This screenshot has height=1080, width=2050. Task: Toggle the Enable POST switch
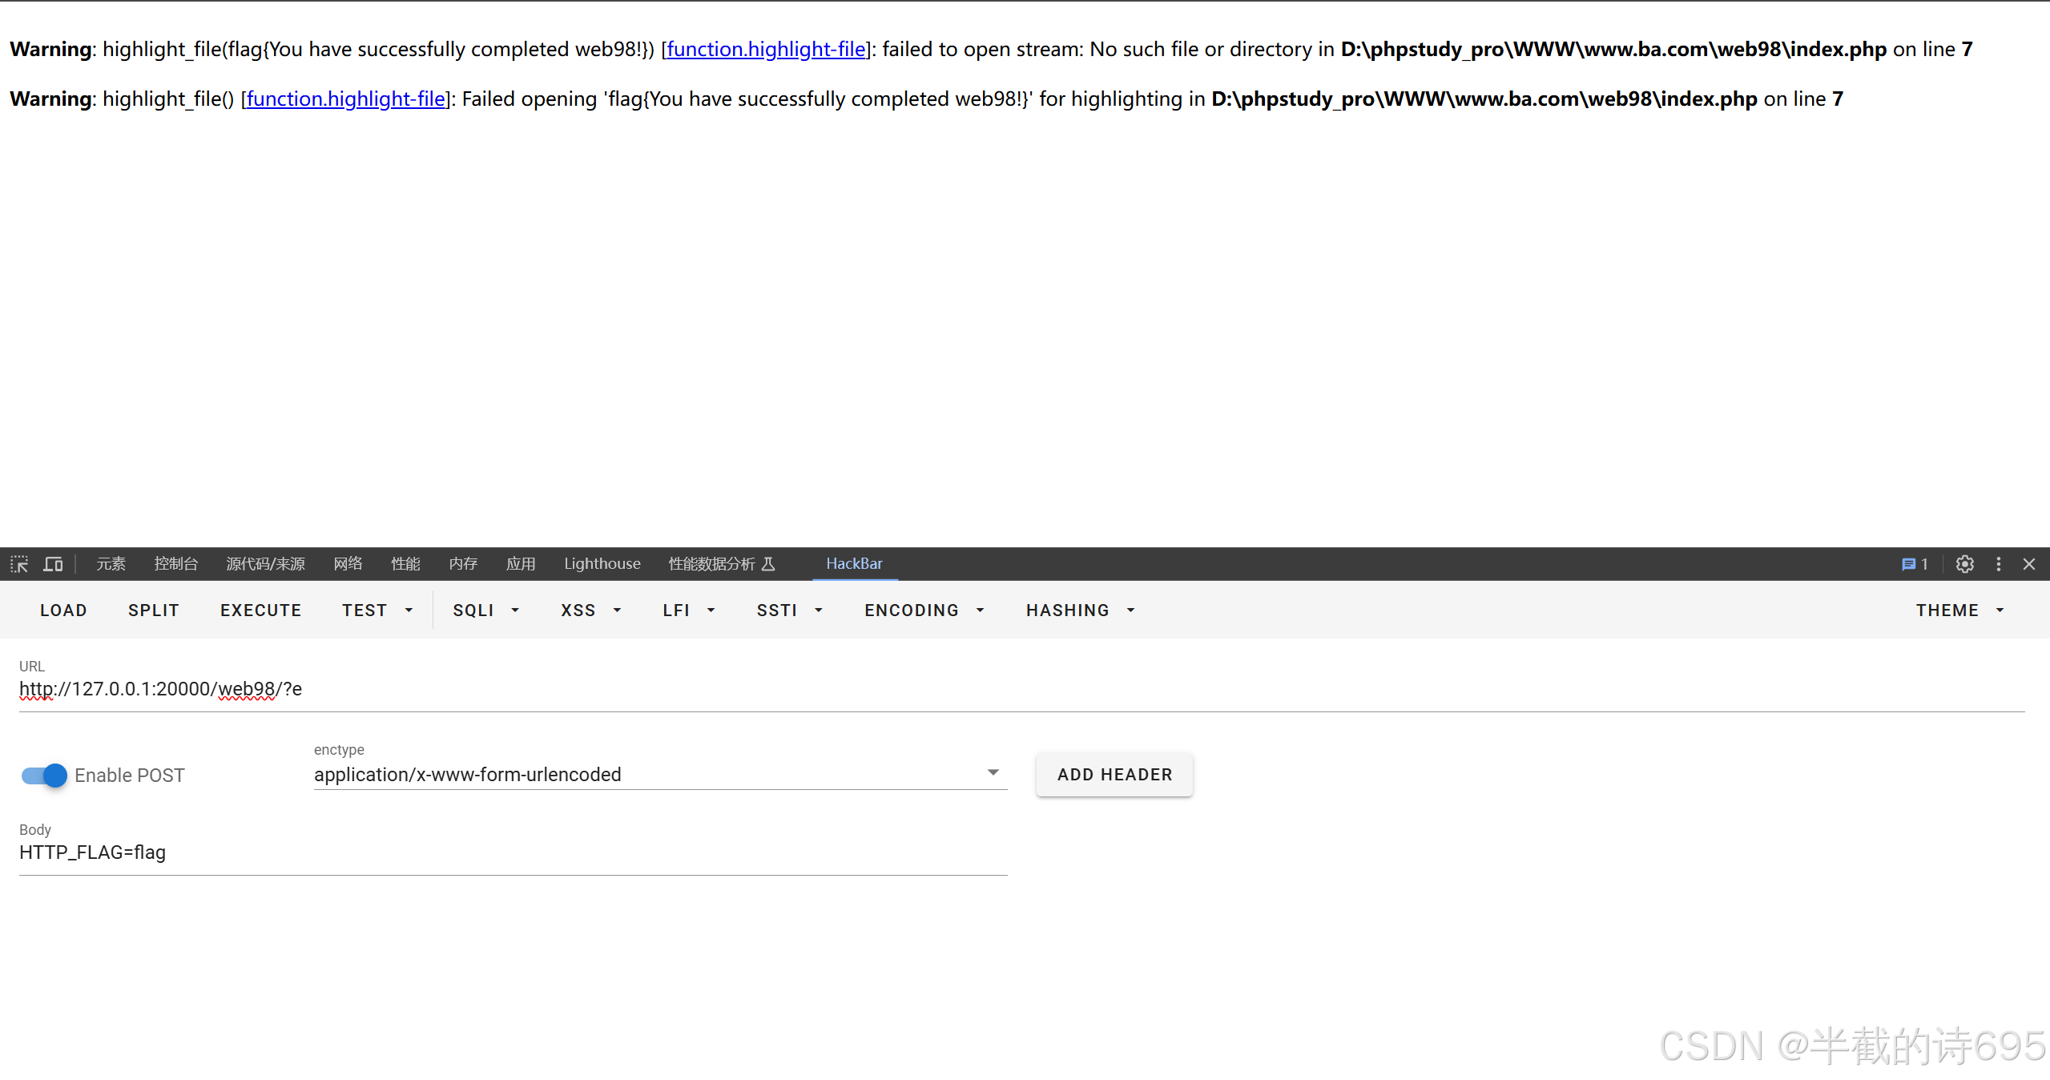[45, 775]
